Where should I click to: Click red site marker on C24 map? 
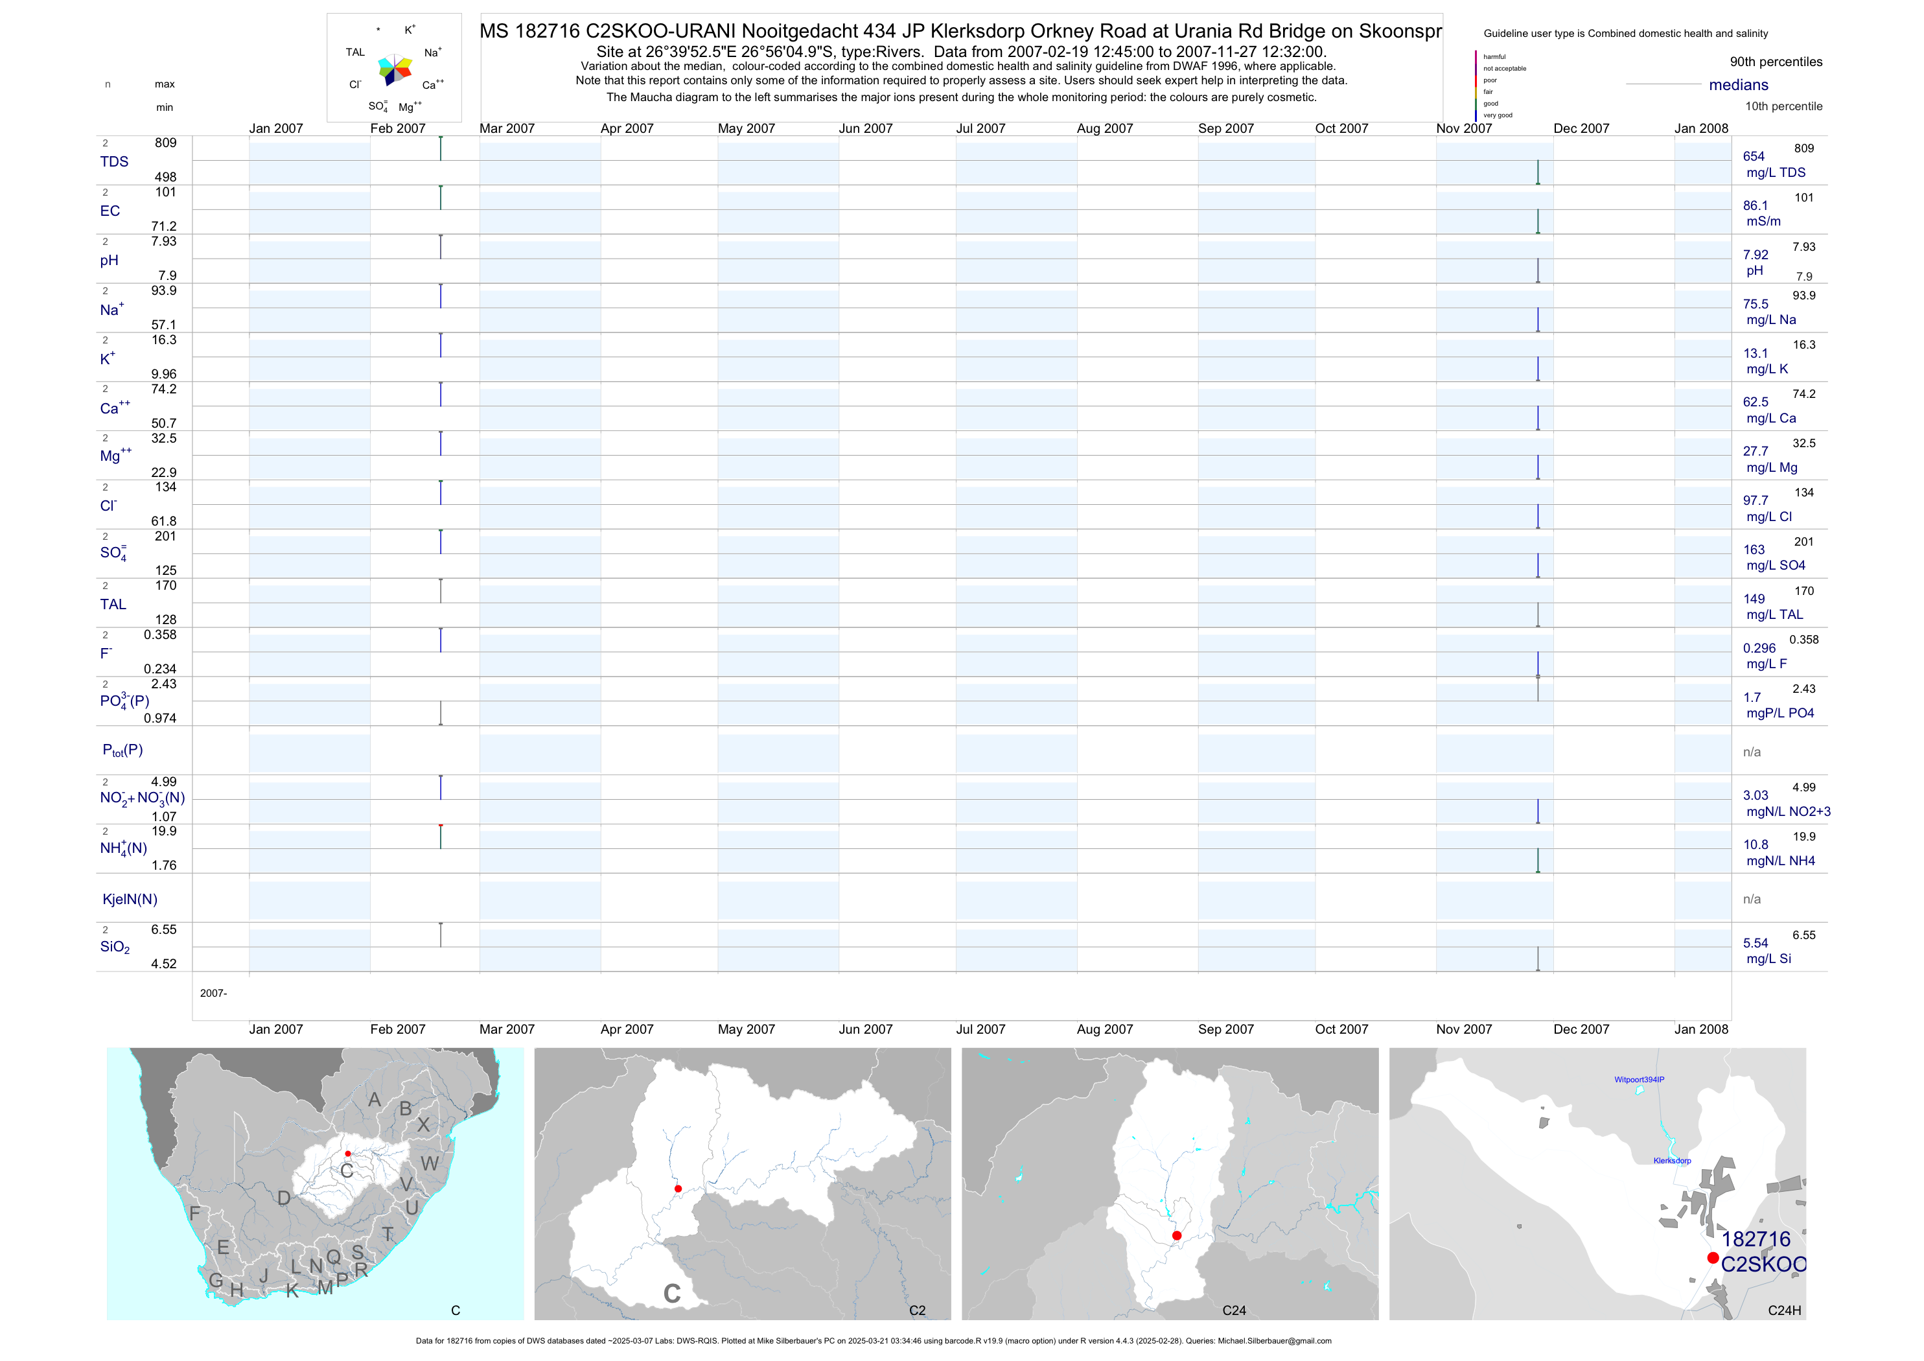[1177, 1236]
